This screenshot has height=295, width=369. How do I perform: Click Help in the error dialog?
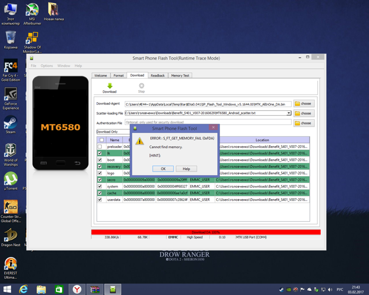tap(186, 169)
